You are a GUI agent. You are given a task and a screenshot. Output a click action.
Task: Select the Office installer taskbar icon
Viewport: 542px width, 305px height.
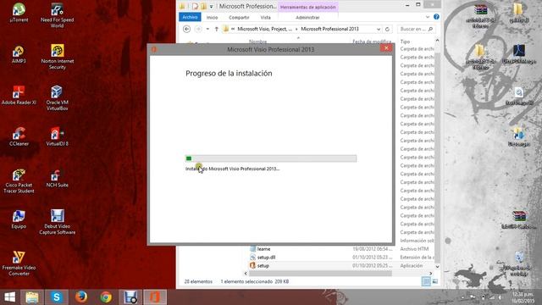click(x=155, y=297)
